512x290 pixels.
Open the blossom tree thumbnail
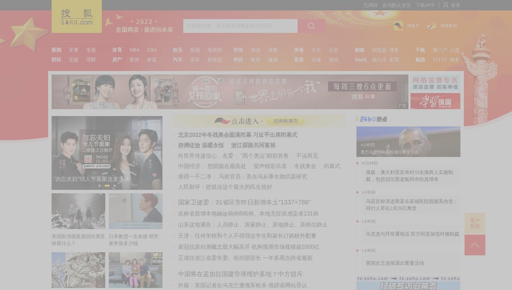point(78,270)
